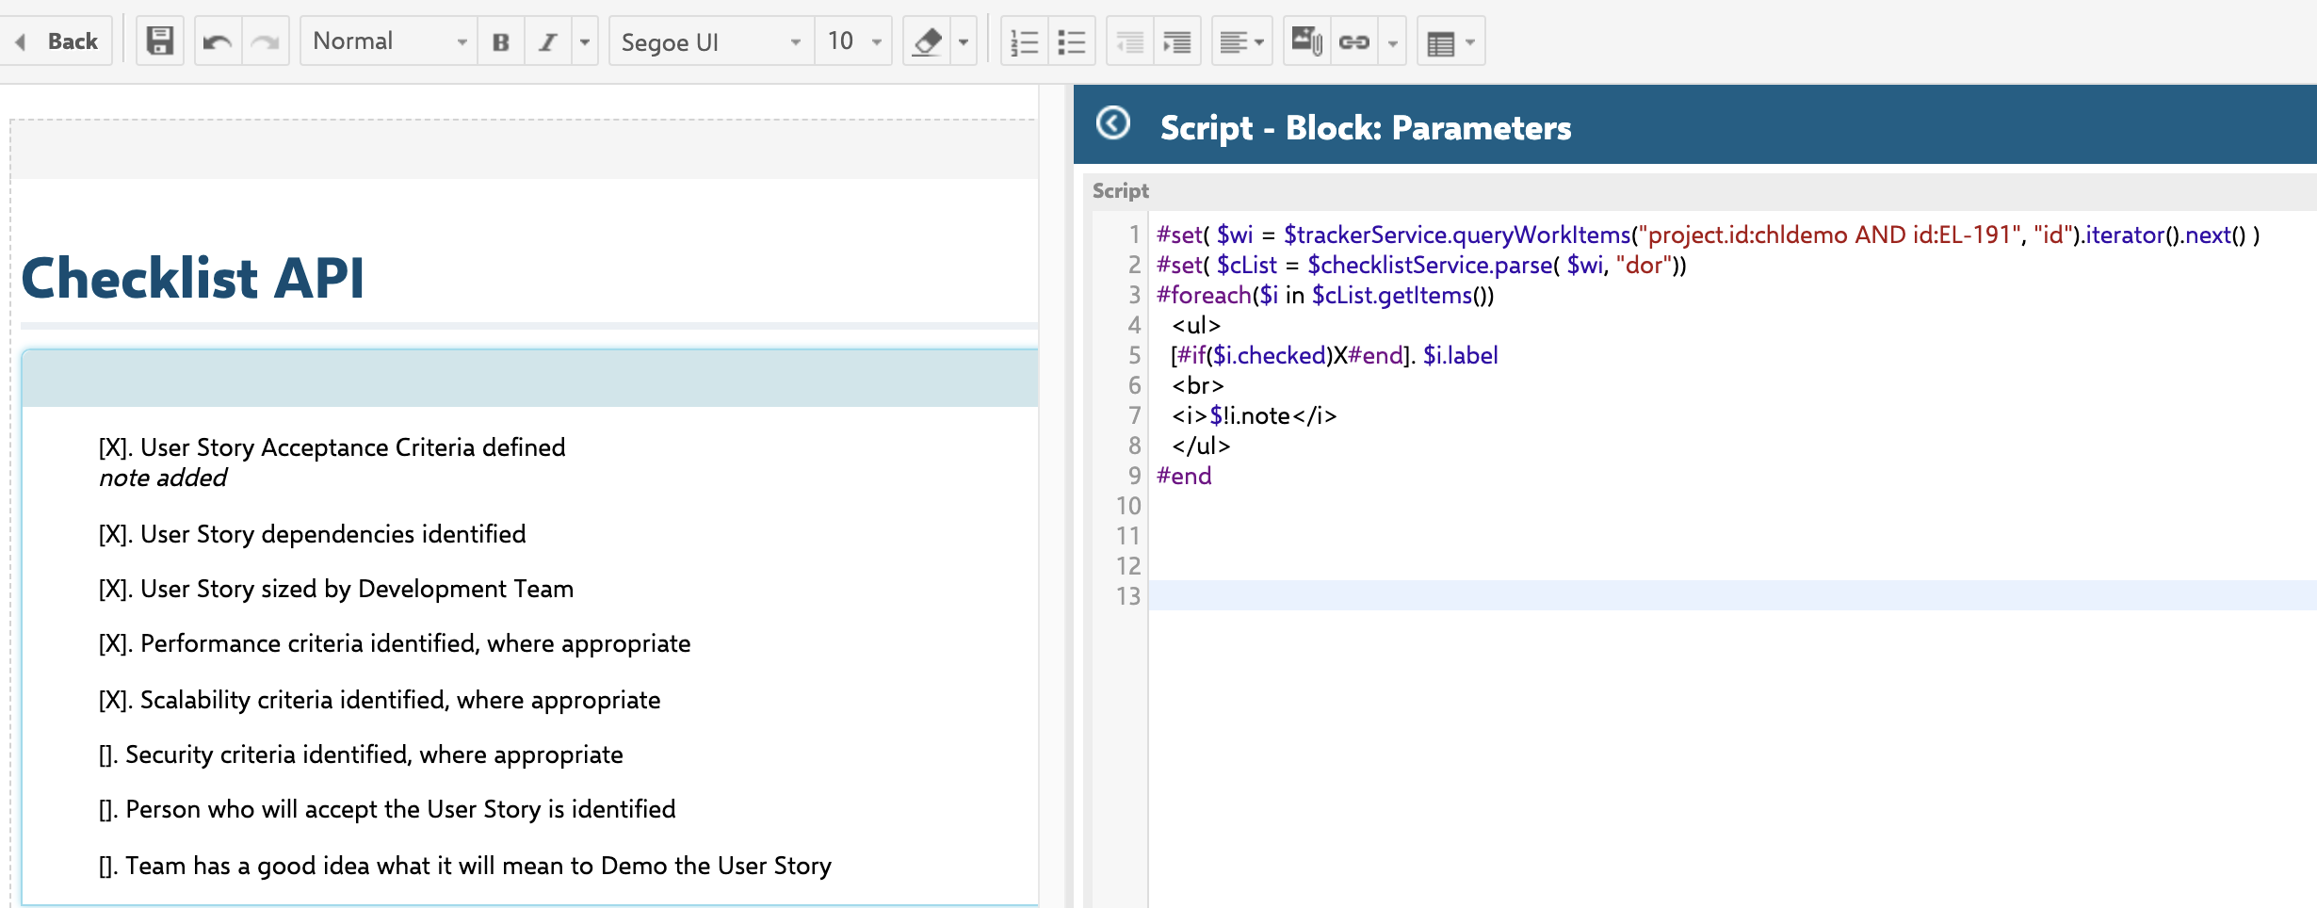Viewport: 2317px width, 908px height.
Task: Expand more text formatting options next to italic
Action: [x=585, y=41]
